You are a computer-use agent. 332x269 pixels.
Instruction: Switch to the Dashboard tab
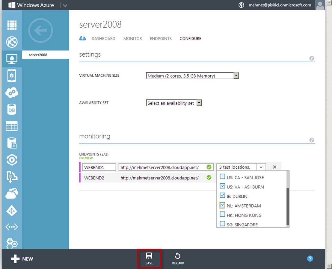click(x=103, y=39)
